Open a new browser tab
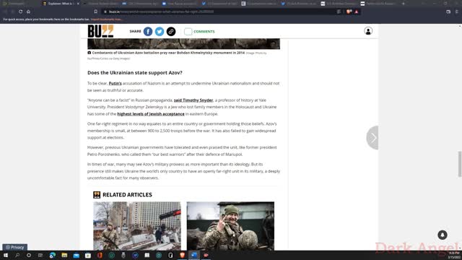The image size is (462, 260). 403,4
